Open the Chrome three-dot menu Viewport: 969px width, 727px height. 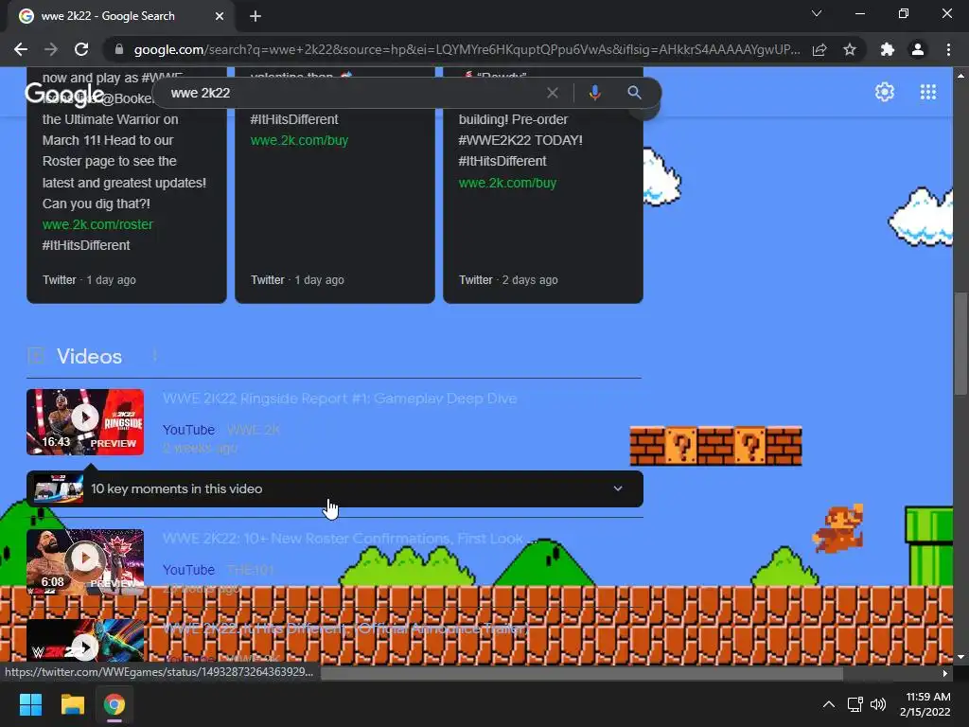click(948, 49)
